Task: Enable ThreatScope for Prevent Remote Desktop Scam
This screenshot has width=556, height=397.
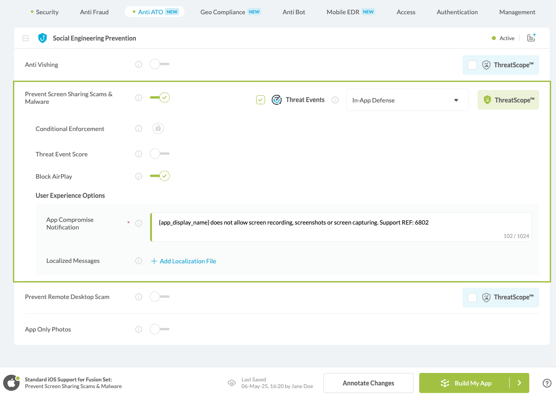Action: point(472,297)
